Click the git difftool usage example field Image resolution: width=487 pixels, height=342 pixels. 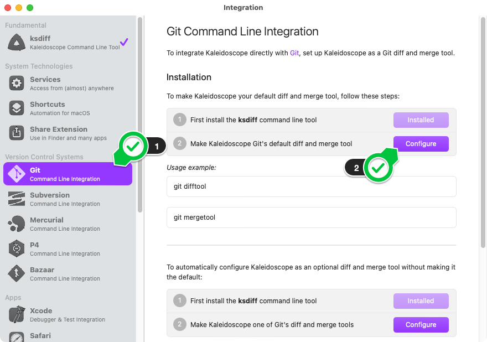tap(311, 186)
